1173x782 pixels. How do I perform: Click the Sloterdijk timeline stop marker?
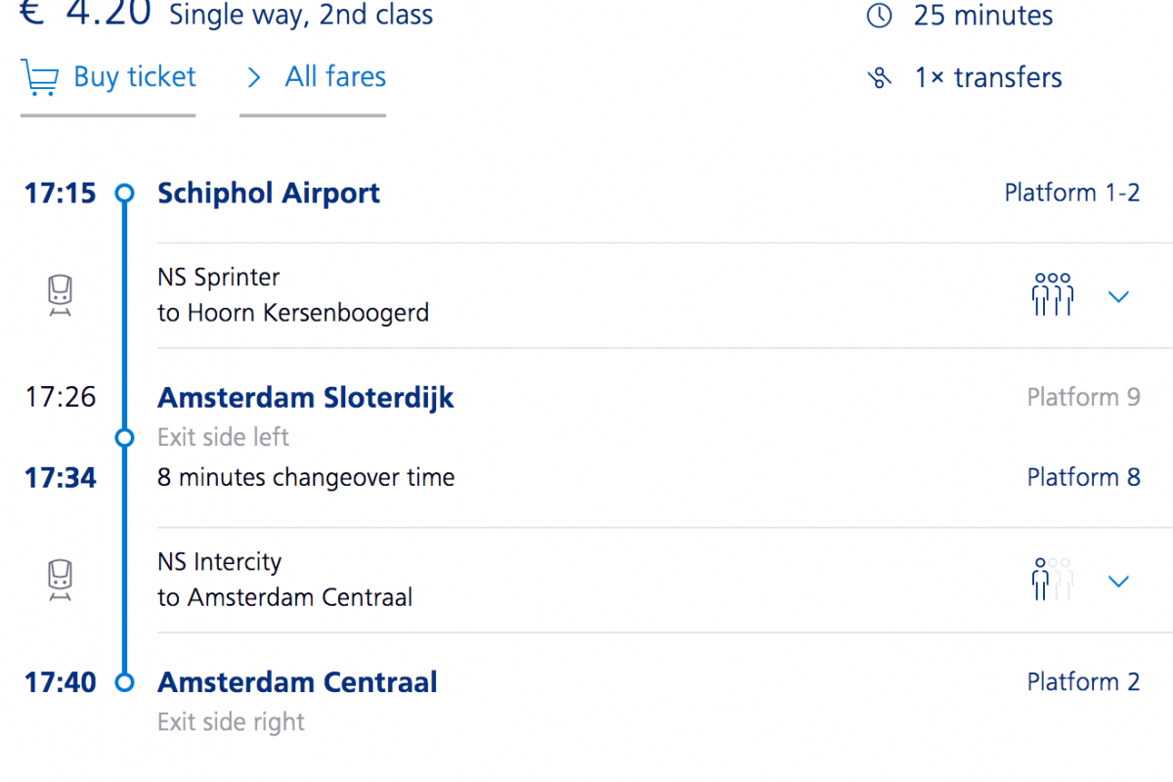coord(124,438)
